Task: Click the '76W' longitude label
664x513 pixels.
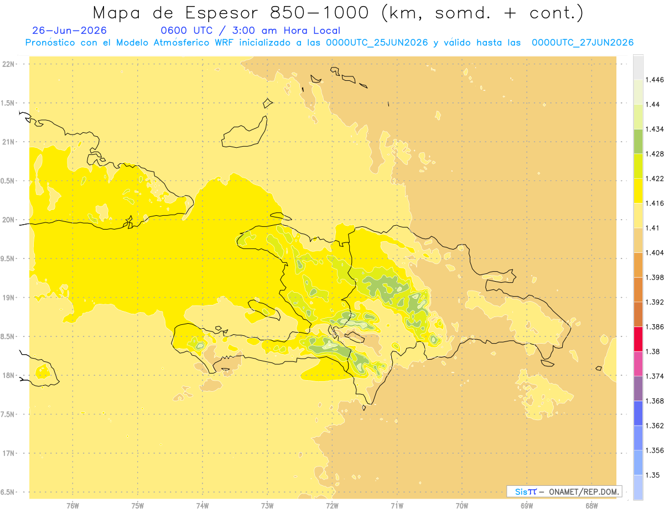Action: [x=72, y=506]
